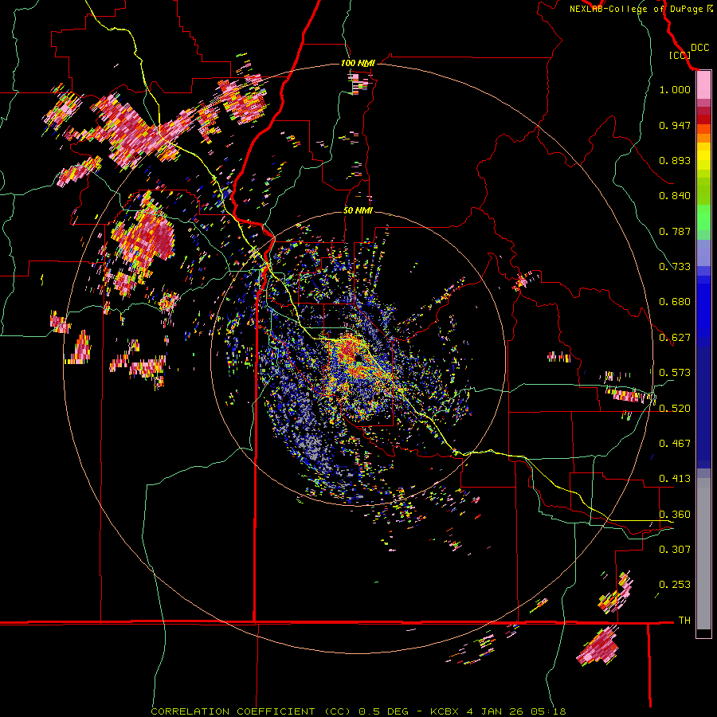Click the 0.627 color scale value
This screenshot has width=717, height=717.
(675, 338)
